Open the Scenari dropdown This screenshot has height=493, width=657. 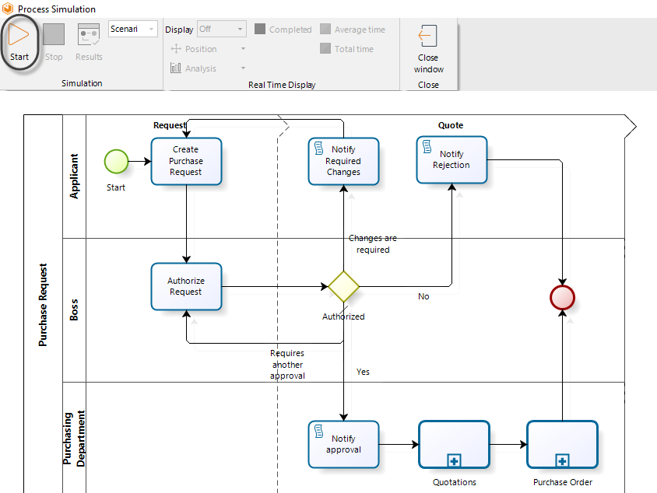(132, 29)
